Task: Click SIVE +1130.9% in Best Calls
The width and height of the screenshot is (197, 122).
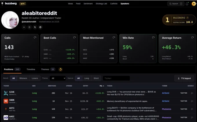Action: click(x=59, y=50)
